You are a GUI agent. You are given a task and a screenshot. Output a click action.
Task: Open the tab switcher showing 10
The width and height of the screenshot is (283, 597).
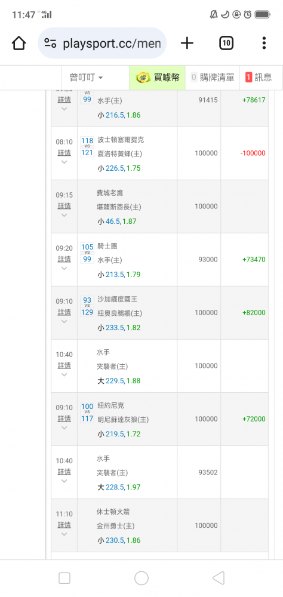[x=226, y=43]
